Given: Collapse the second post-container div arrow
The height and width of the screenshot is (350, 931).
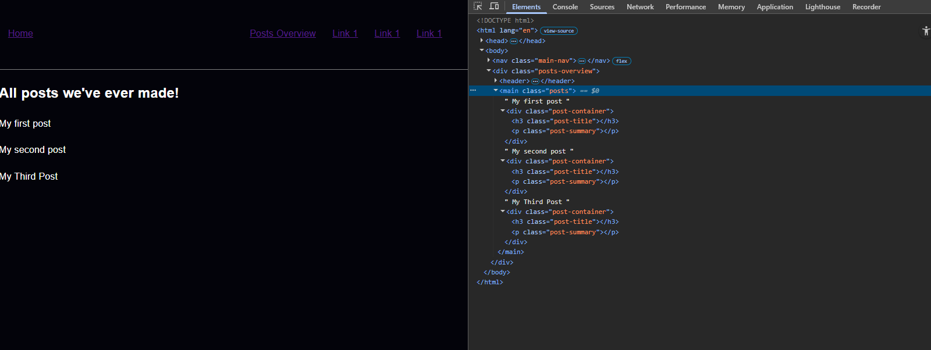Looking at the screenshot, I should click(503, 161).
